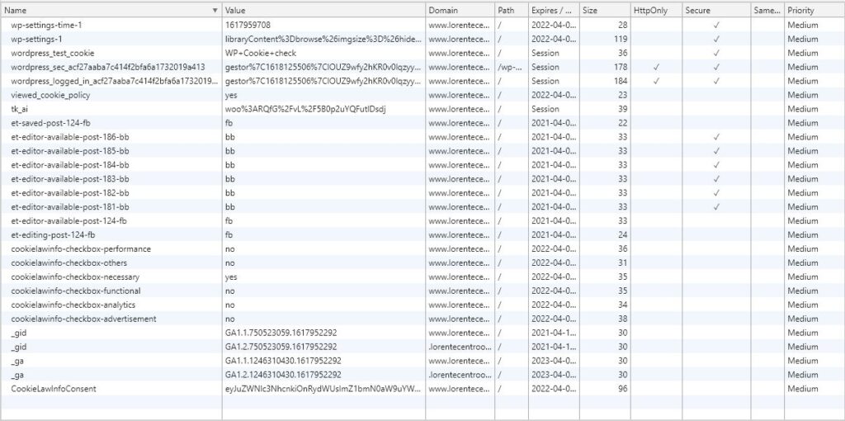Sort by the Path column header

tap(511, 10)
